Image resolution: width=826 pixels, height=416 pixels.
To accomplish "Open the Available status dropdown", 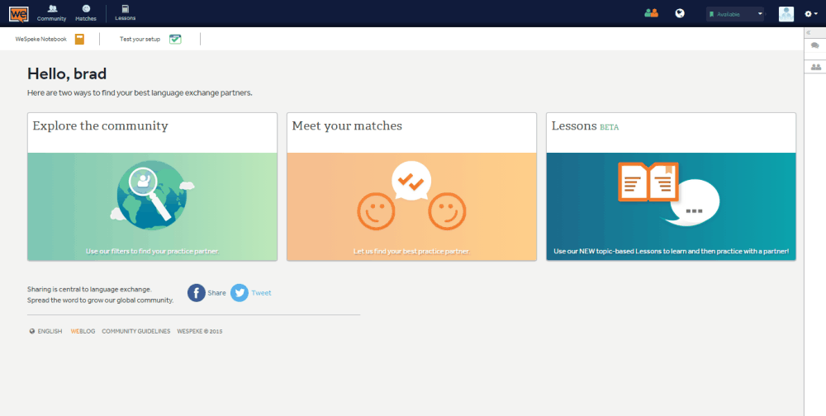I will [x=735, y=14].
